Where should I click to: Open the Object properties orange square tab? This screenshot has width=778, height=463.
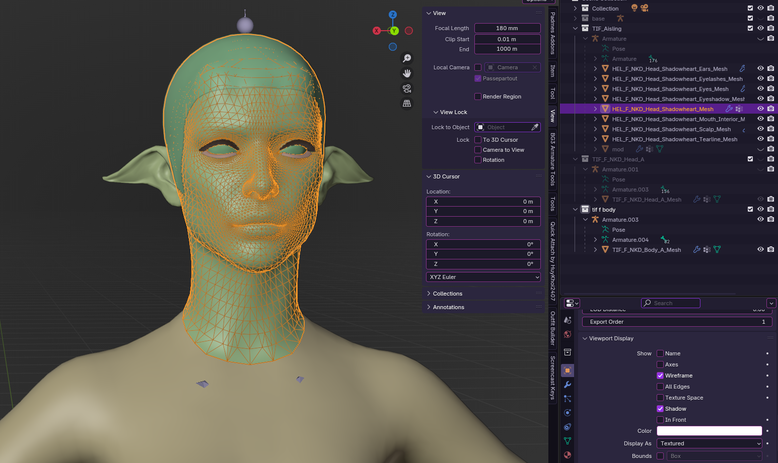(x=568, y=371)
